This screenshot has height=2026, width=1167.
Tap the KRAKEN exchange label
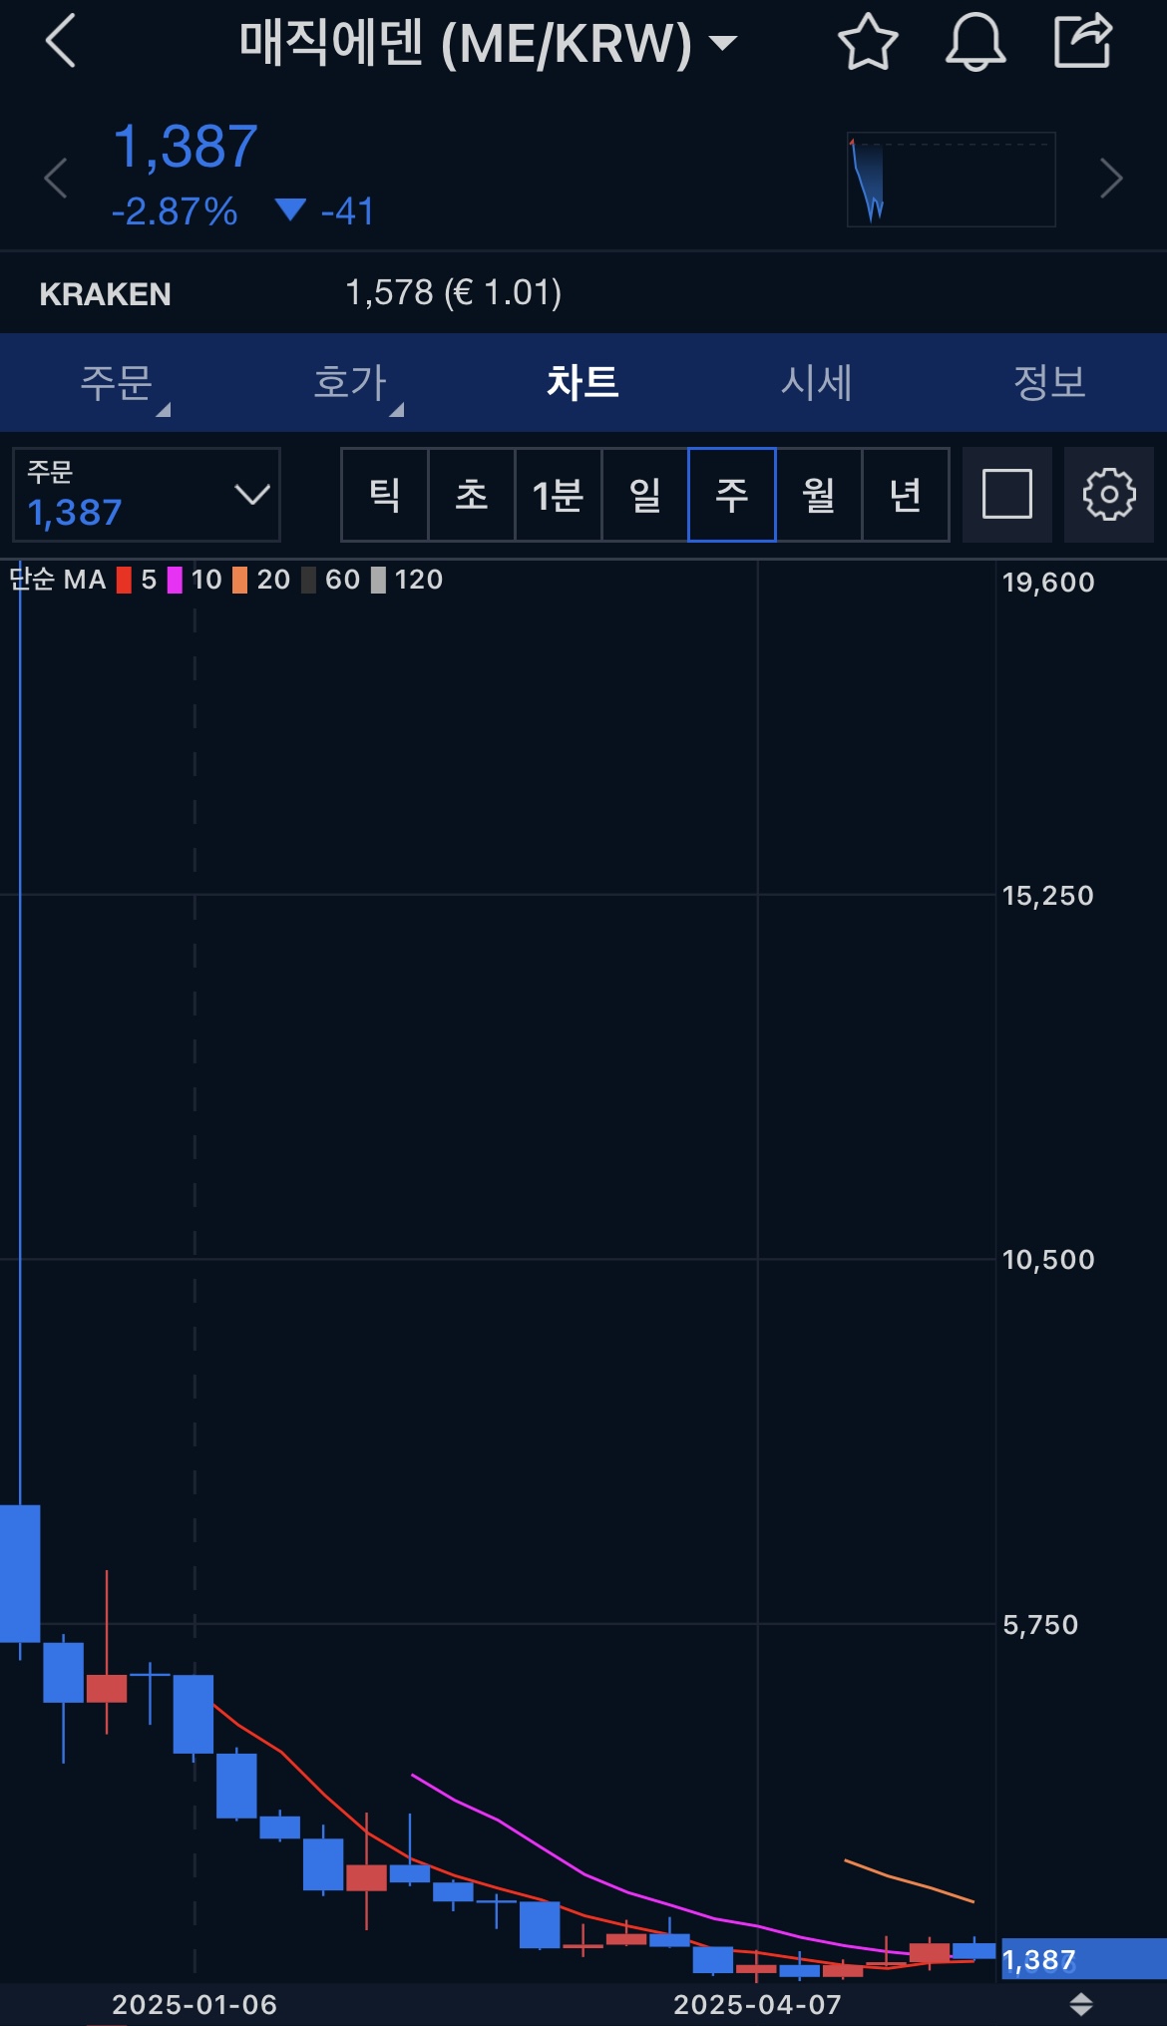[106, 294]
